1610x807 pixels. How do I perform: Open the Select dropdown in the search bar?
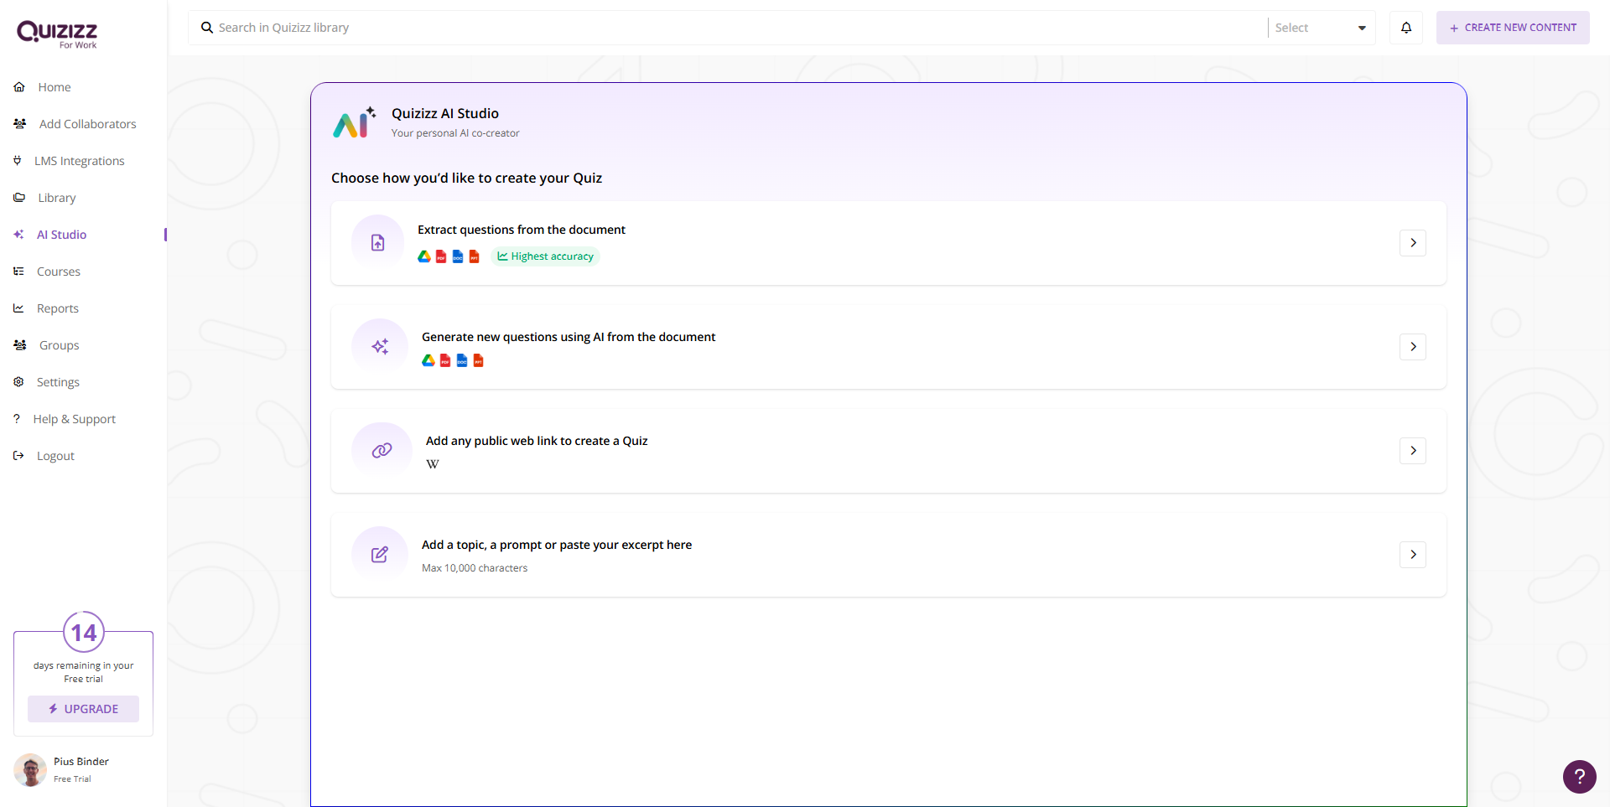[x=1320, y=28]
